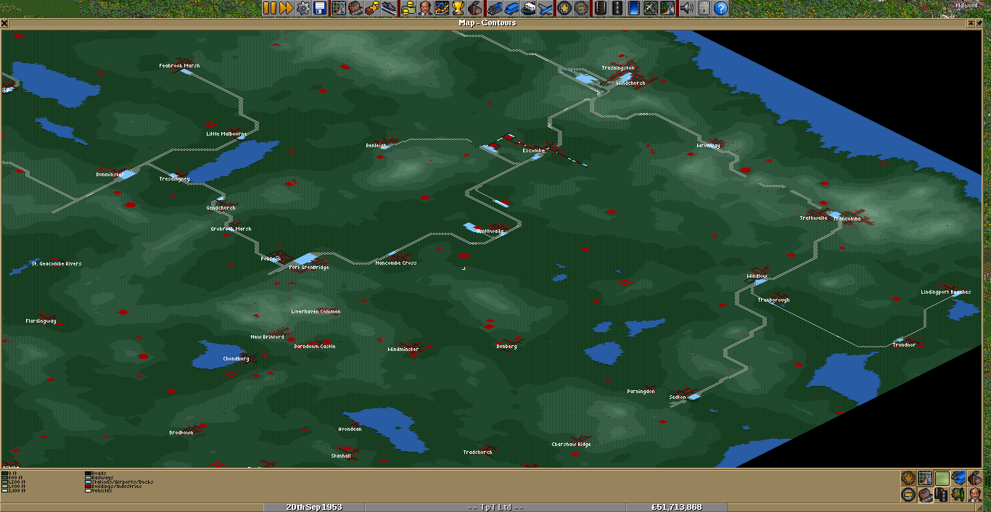
Task: Show company general information face icon
Action: 425,9
